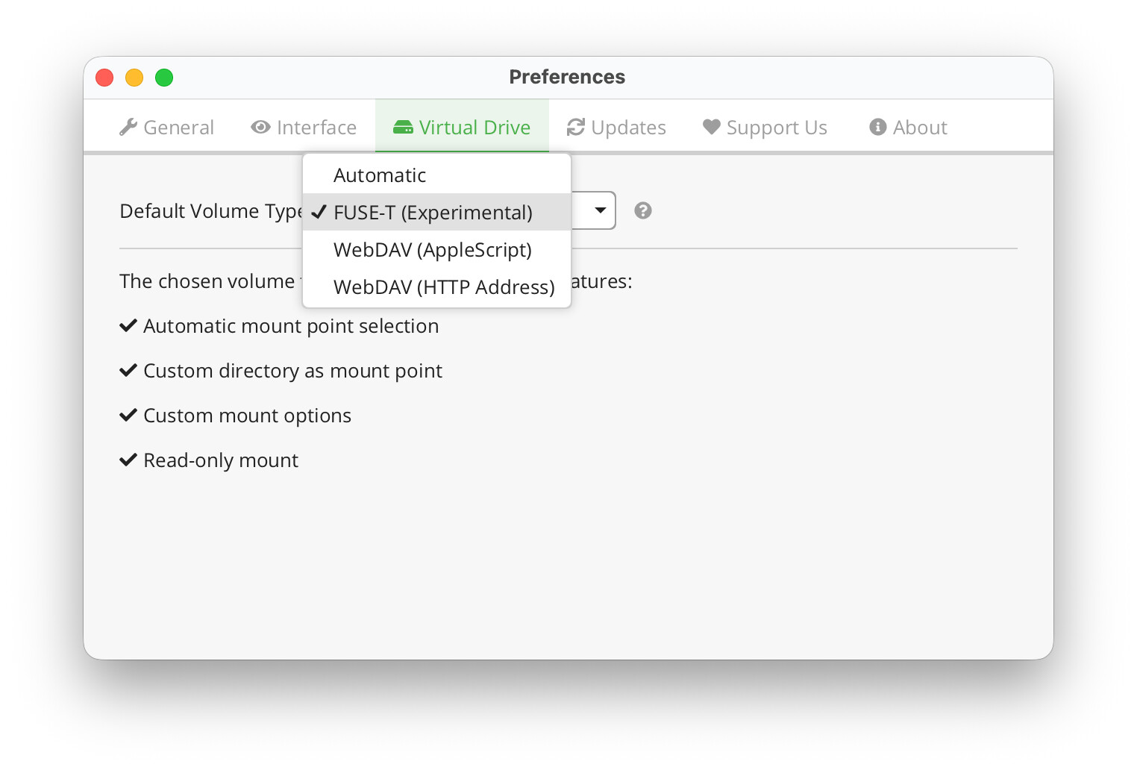1137x770 pixels.
Task: Switch to the Interface tab
Action: click(x=304, y=128)
